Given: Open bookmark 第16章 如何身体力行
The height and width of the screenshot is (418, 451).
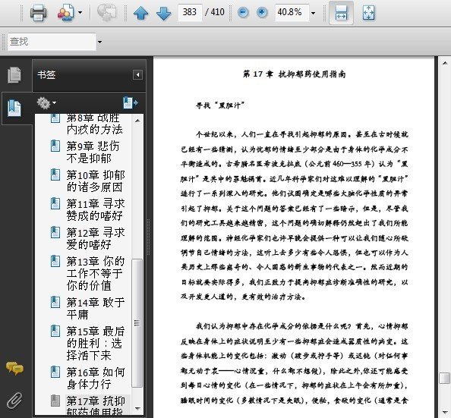Looking at the screenshot, I should (96, 378).
